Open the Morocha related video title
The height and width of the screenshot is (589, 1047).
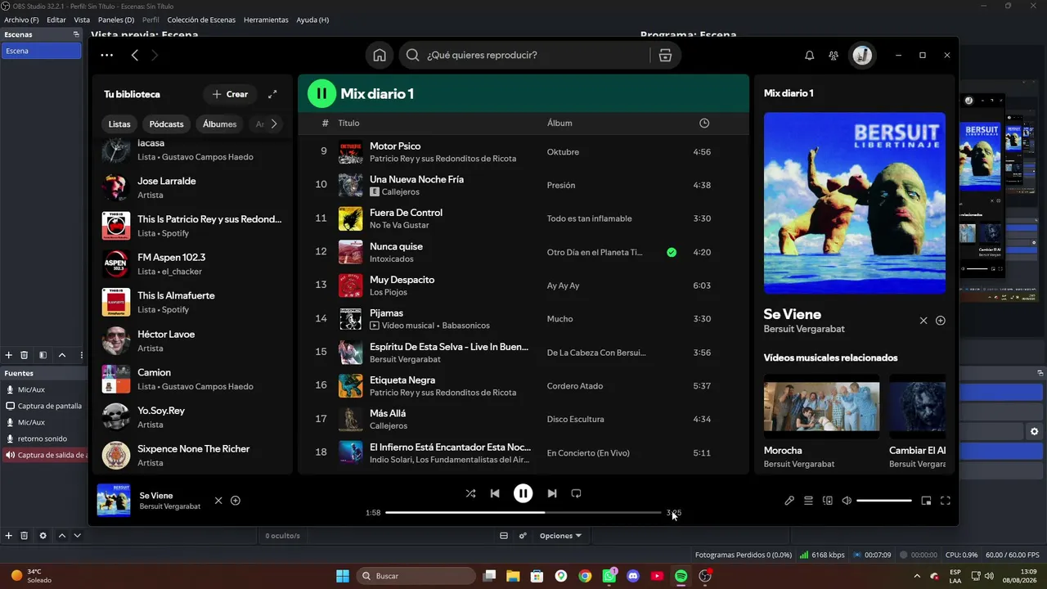(783, 451)
